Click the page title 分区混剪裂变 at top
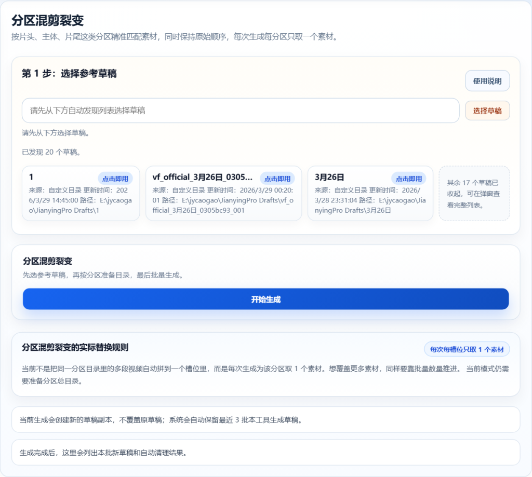Image resolution: width=532 pixels, height=477 pixels. tap(47, 21)
